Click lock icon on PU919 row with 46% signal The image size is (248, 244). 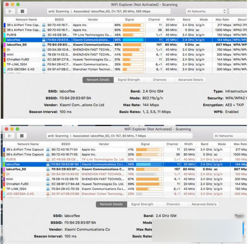(x=44, y=35)
